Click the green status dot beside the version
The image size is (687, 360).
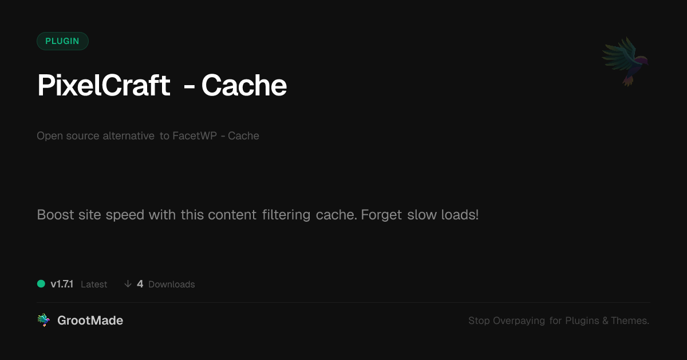[41, 283]
